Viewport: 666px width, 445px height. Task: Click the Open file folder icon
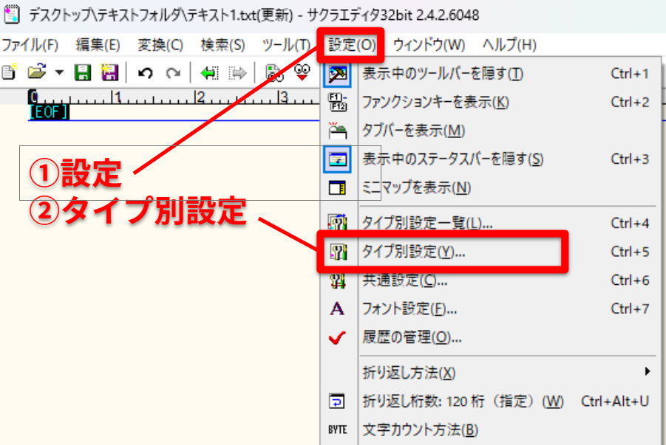[x=36, y=72]
